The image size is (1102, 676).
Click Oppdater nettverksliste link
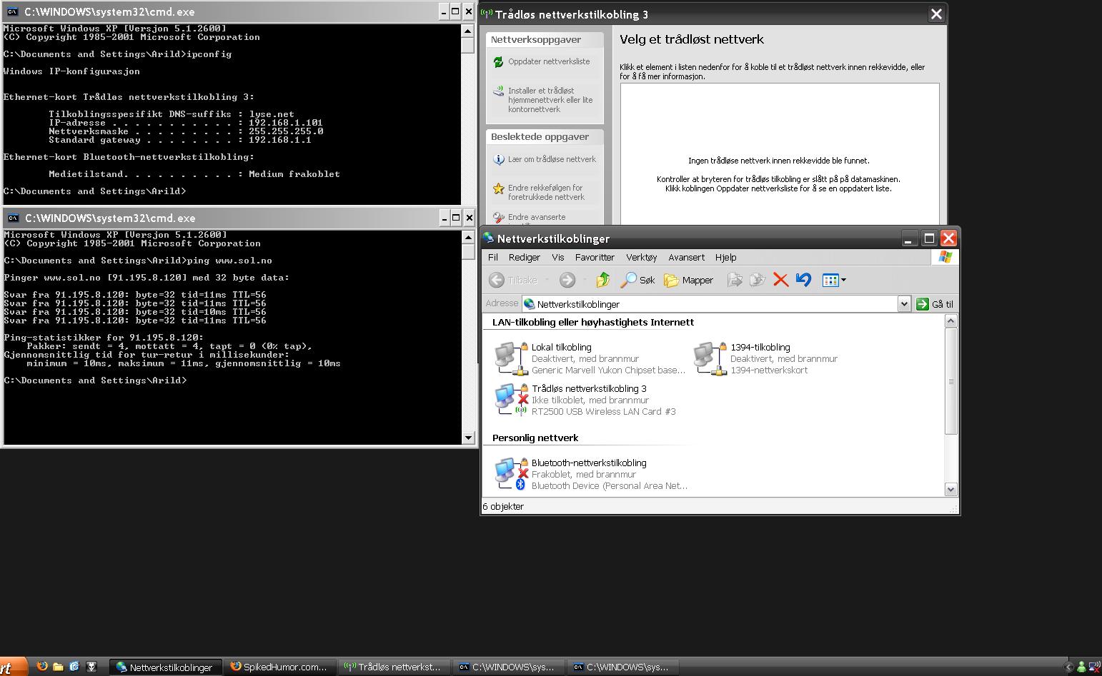(549, 61)
